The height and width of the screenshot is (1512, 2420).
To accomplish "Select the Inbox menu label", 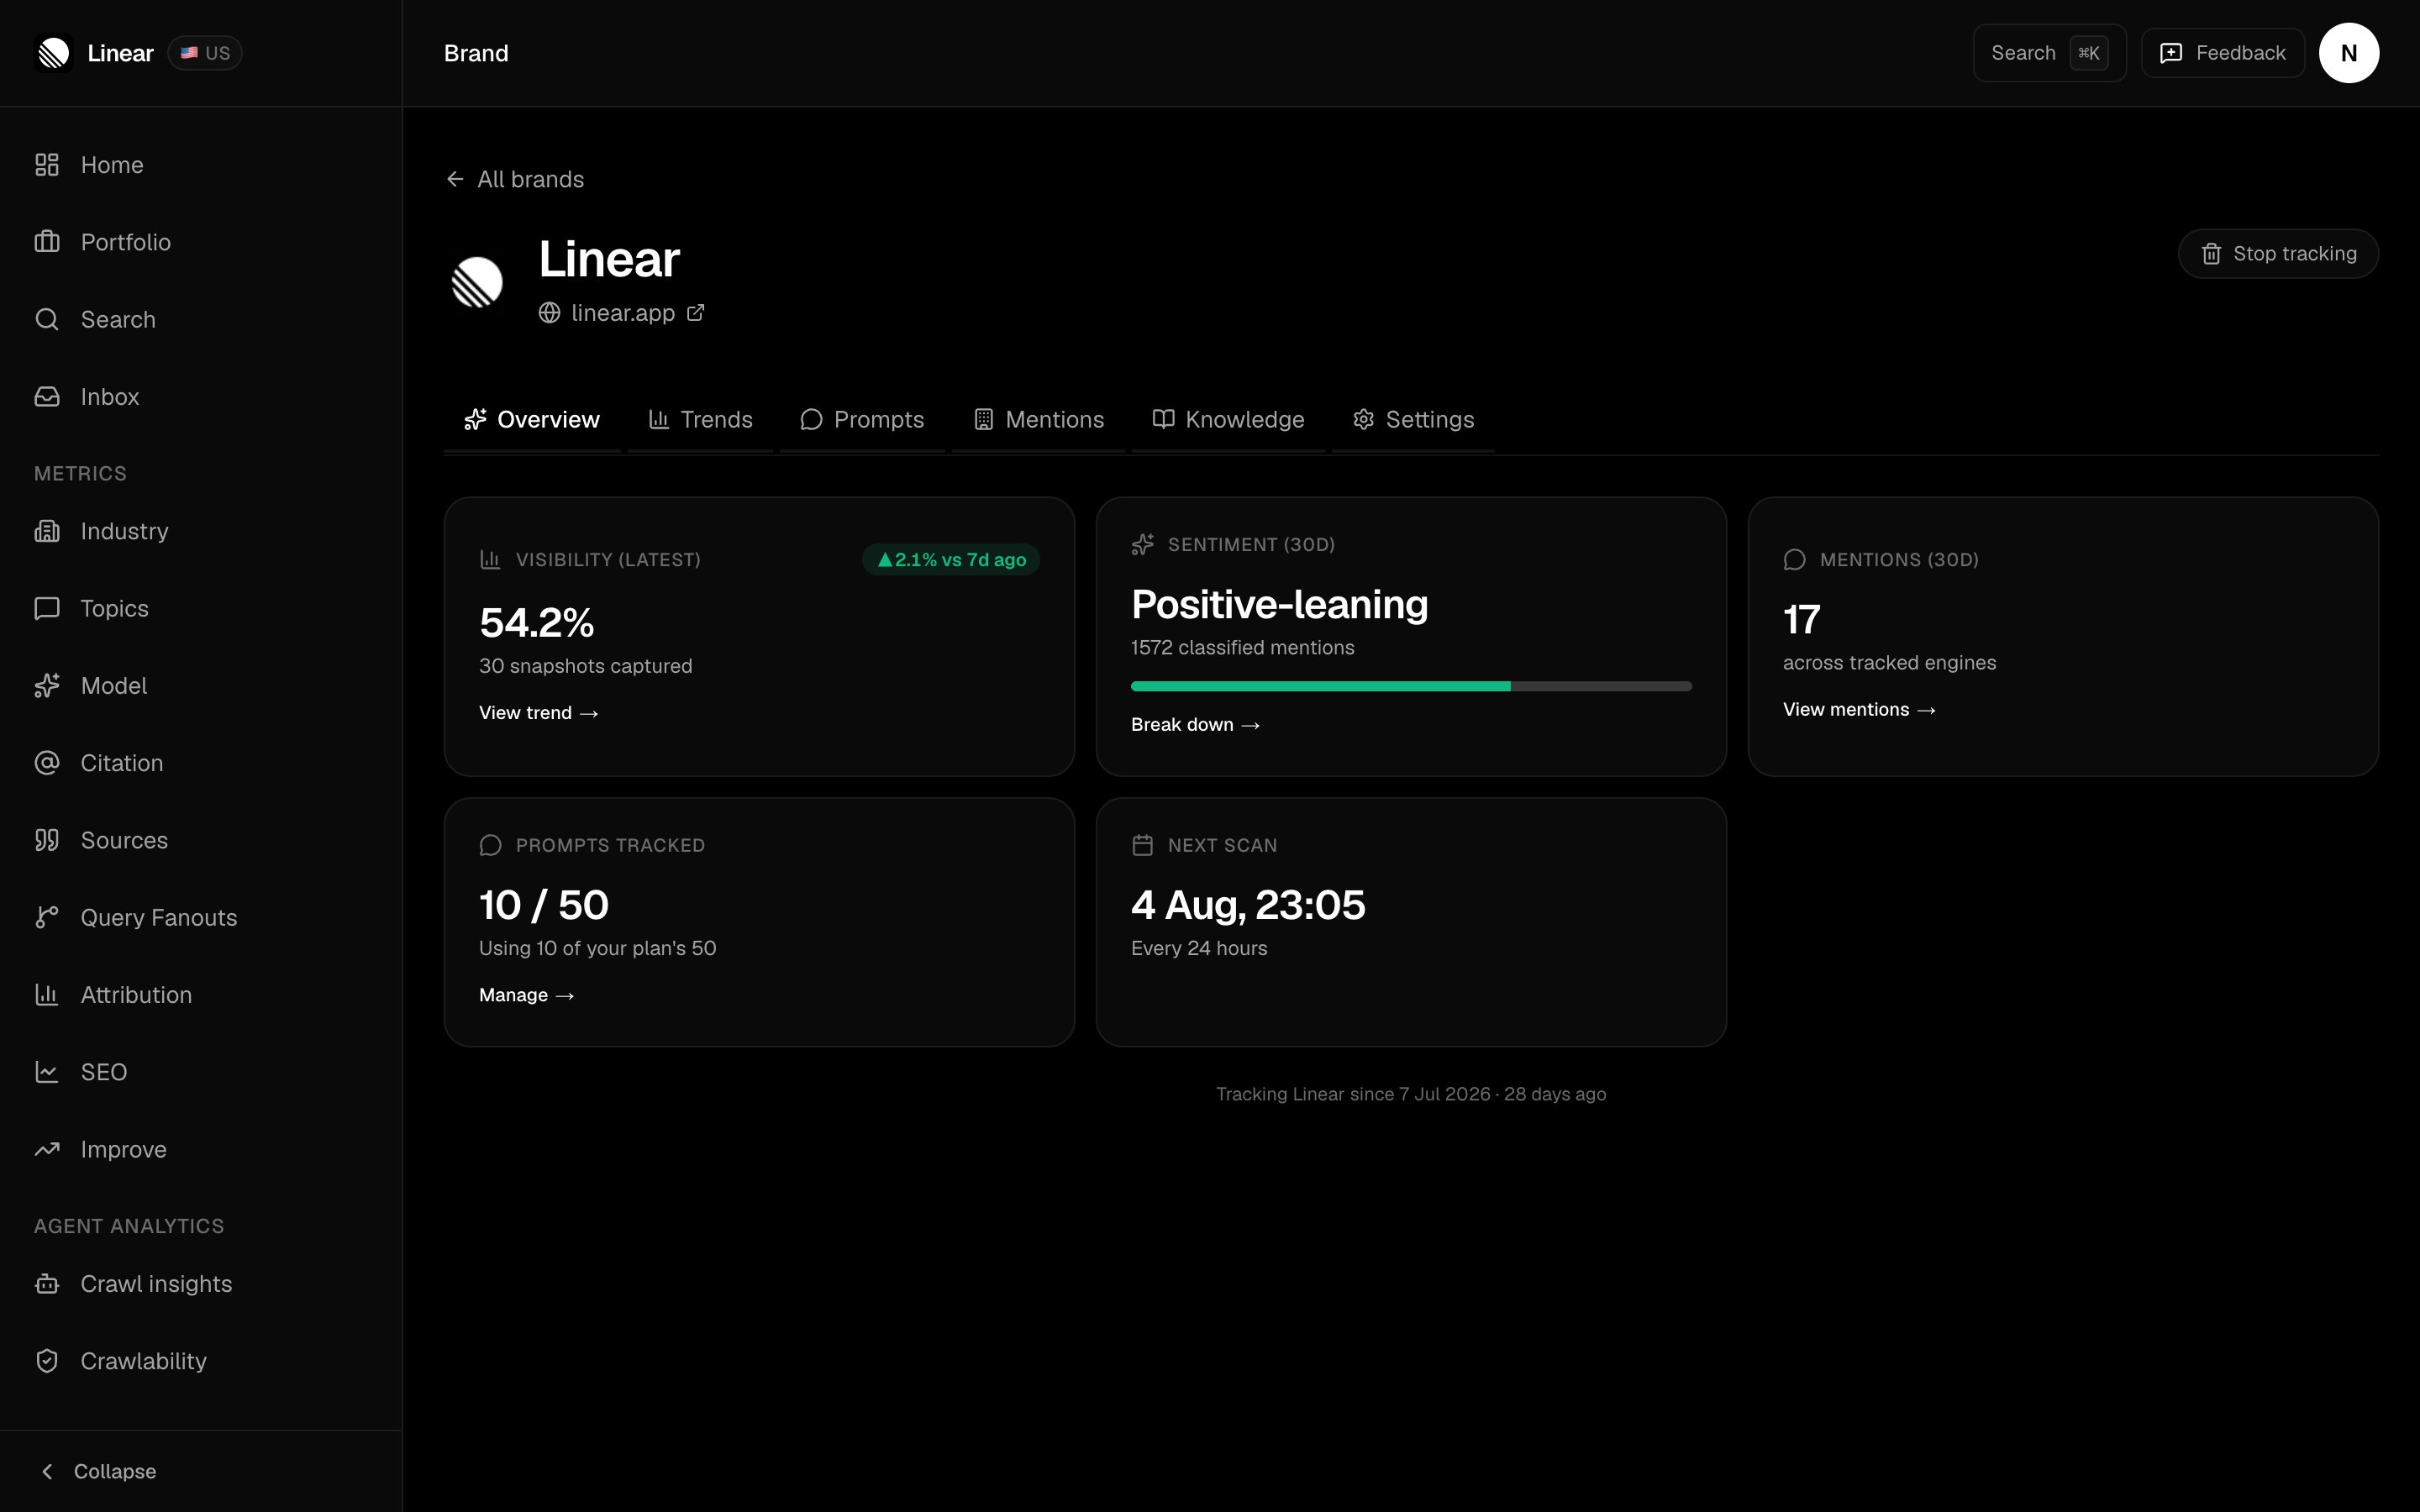I will [110, 397].
